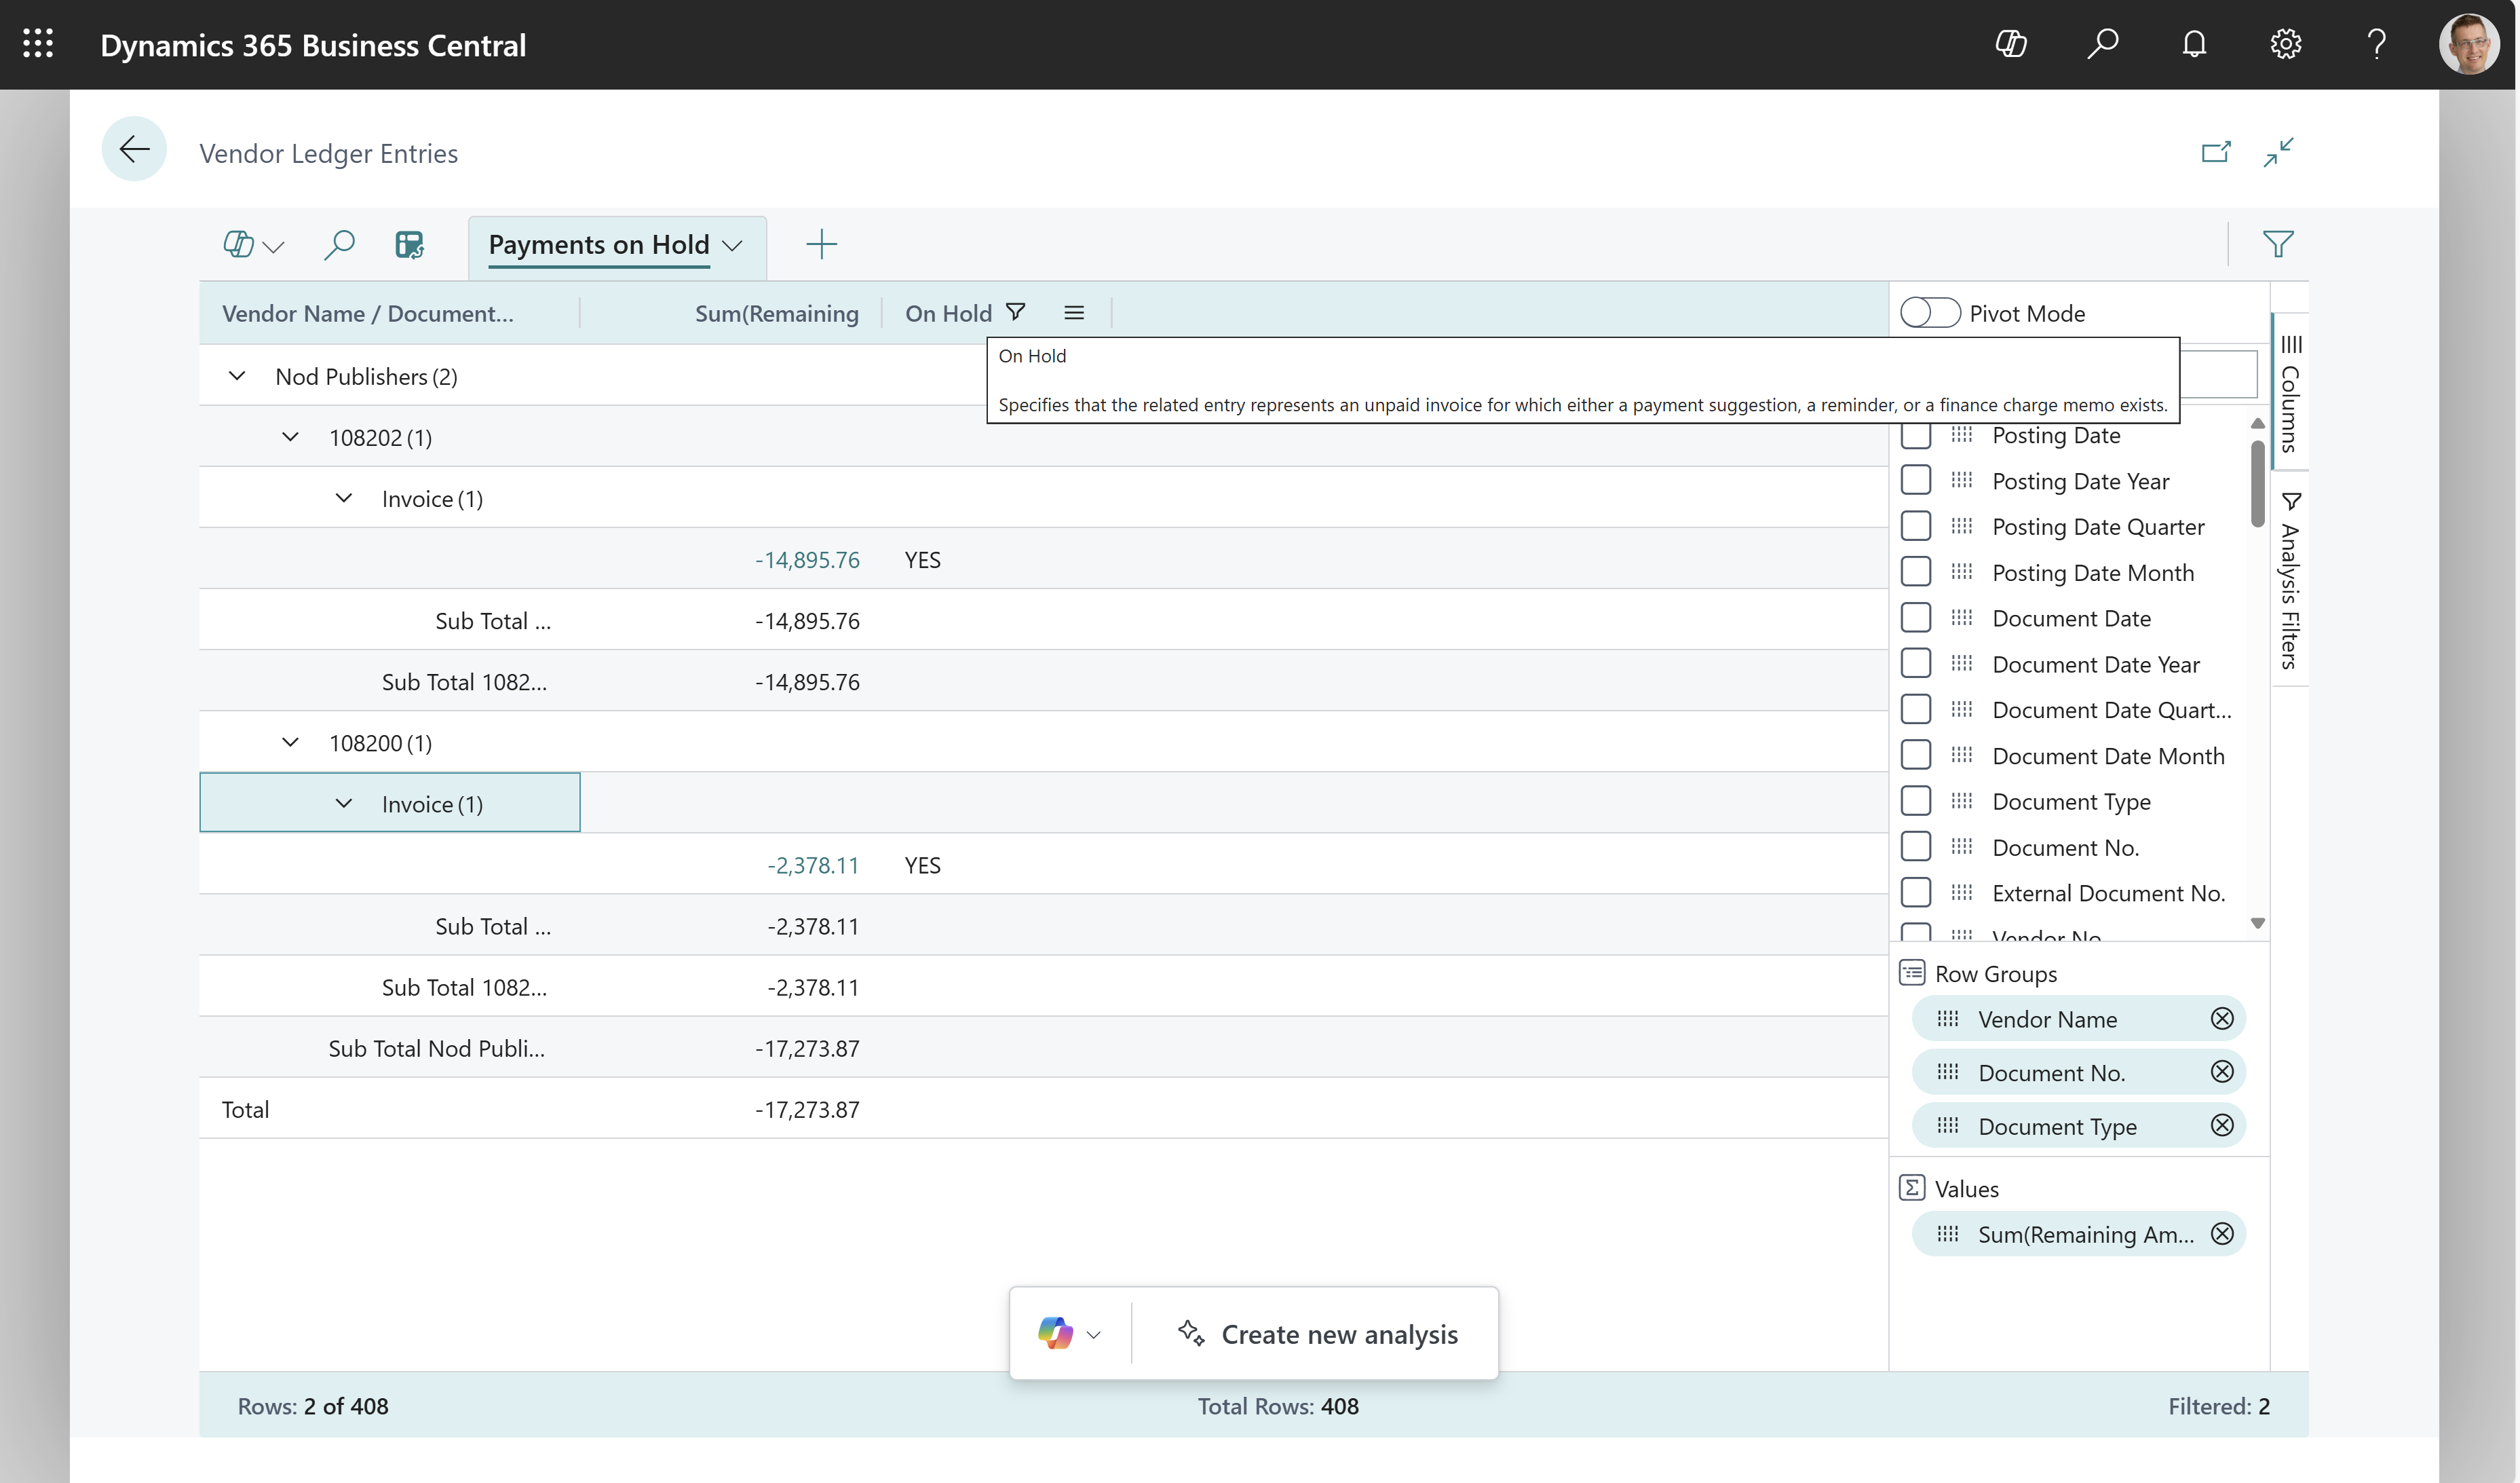Remove Vendor Name from Row Groups
The image size is (2520, 1483).
coord(2222,1018)
